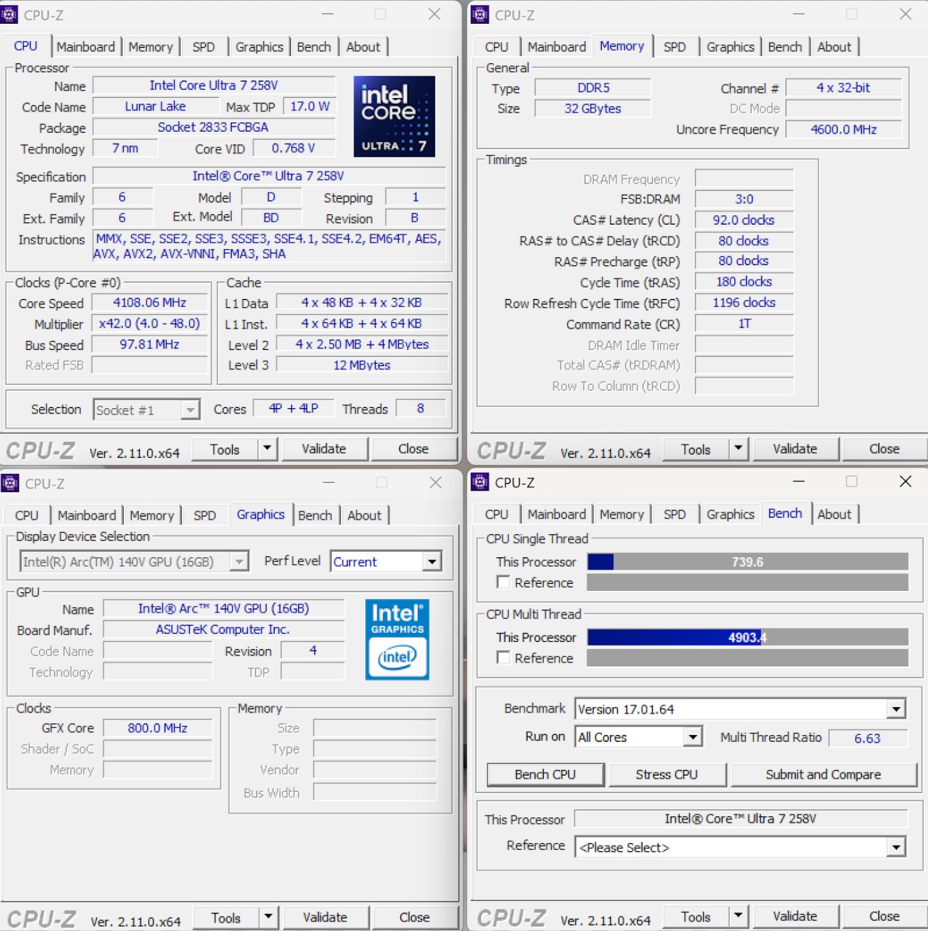
Task: Open Tools arrow menu in CPU window
Action: click(267, 449)
